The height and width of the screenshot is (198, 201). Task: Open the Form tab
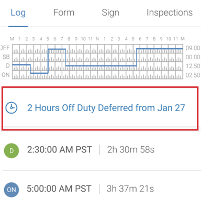click(x=64, y=13)
